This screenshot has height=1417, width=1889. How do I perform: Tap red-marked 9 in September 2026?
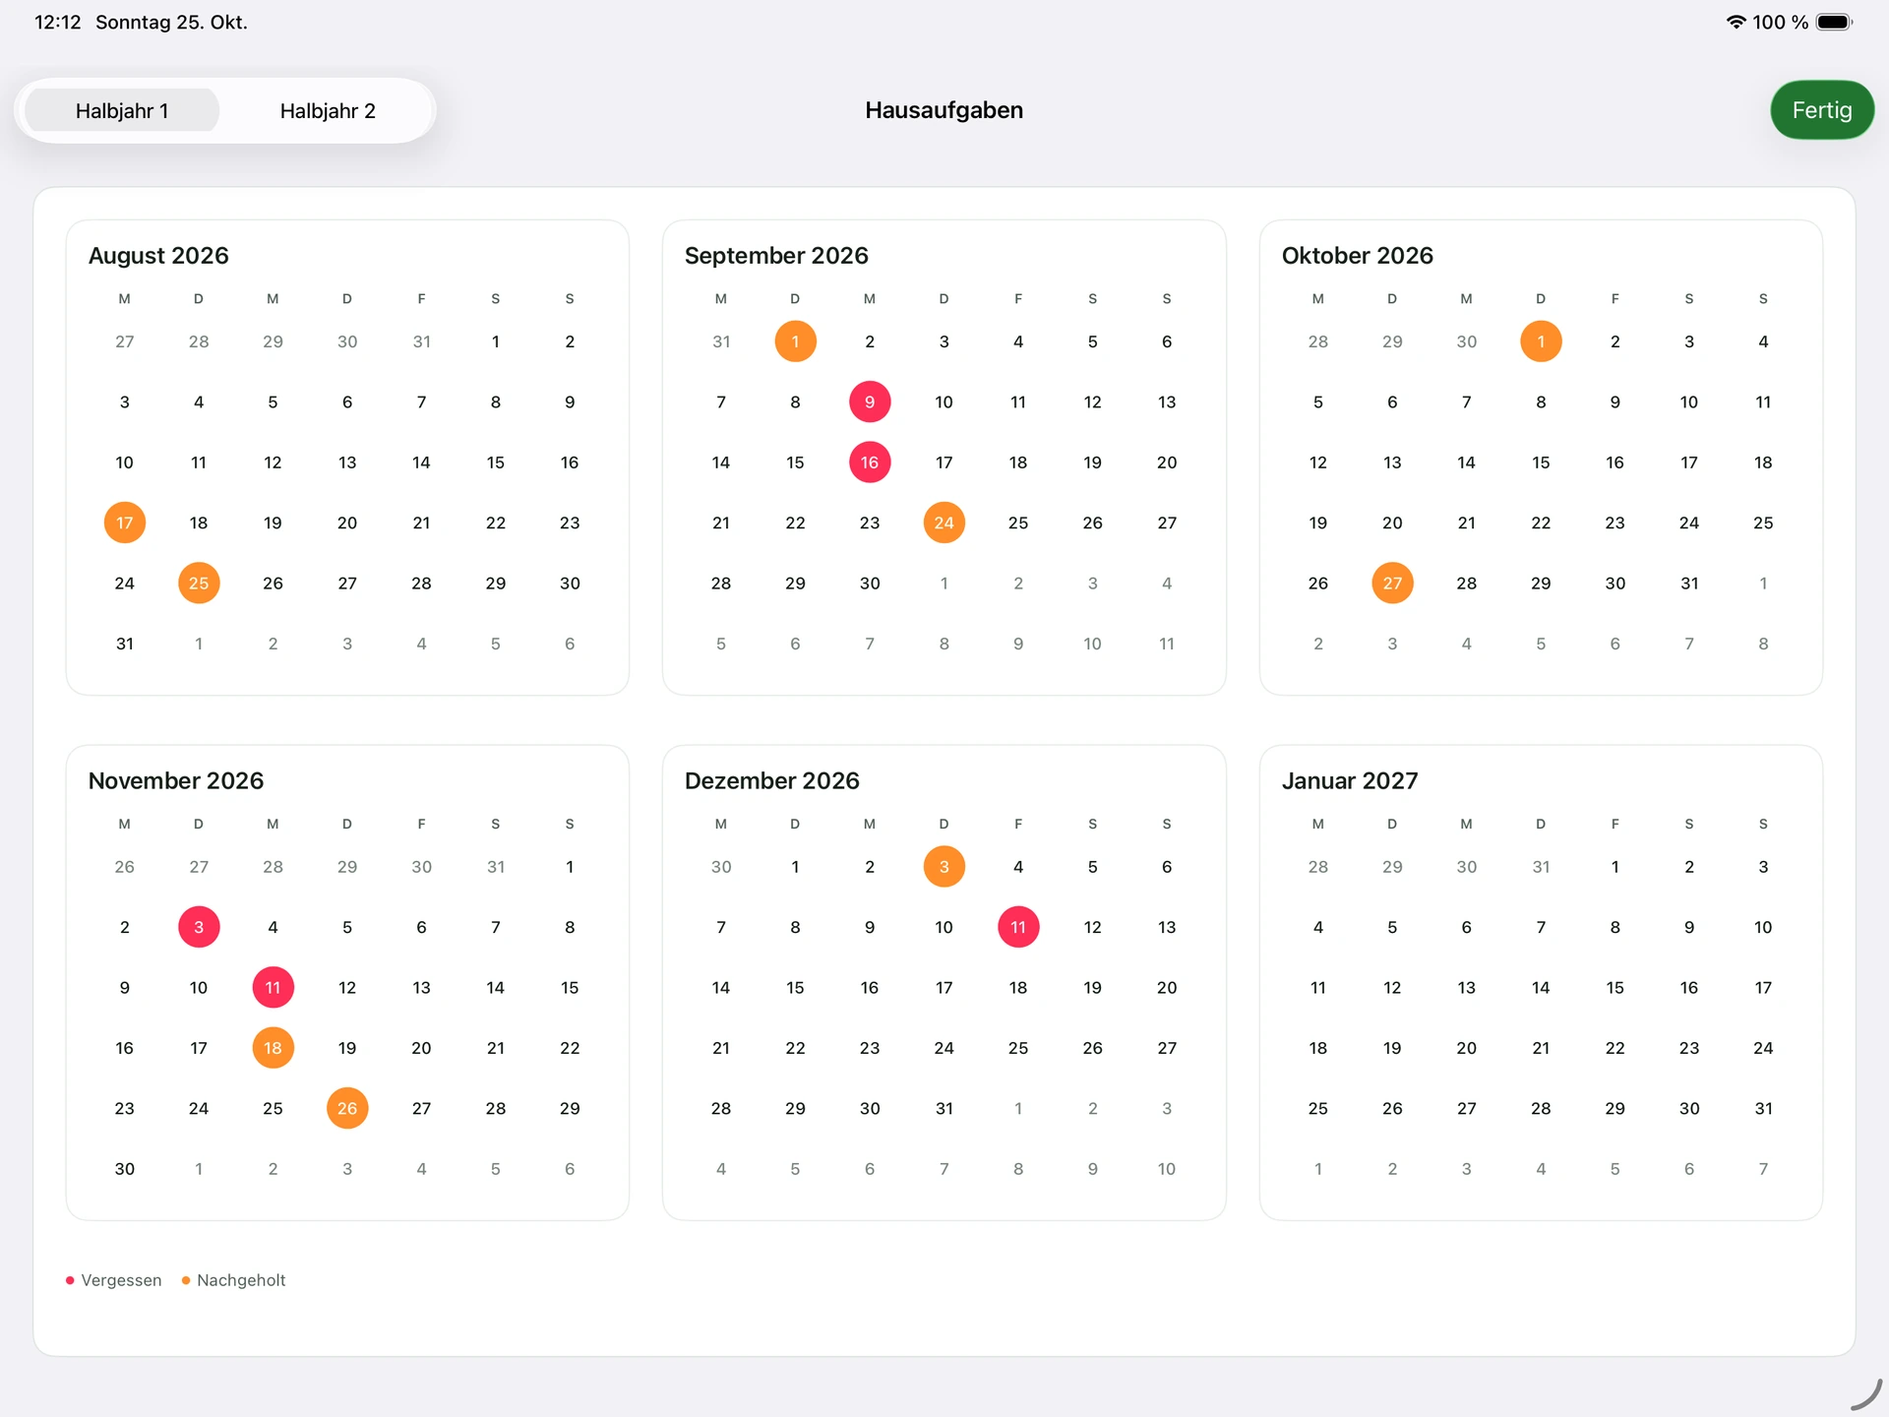[x=870, y=401]
